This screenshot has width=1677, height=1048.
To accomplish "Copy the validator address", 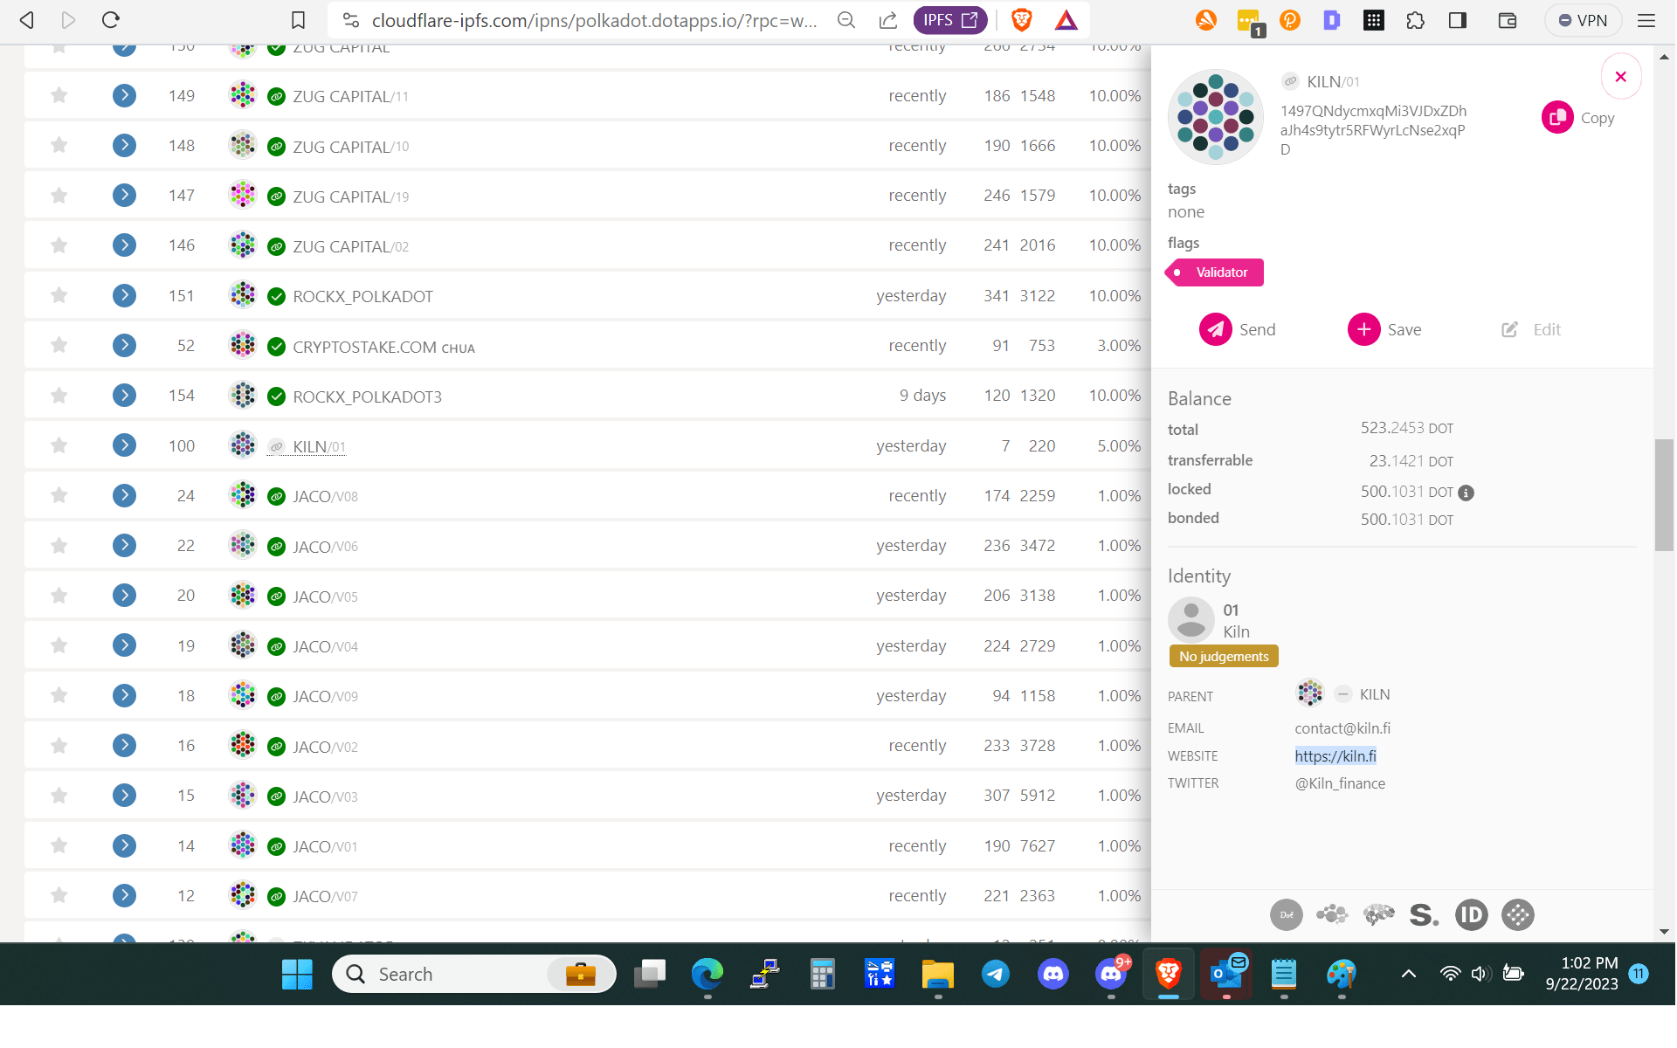I will (x=1557, y=118).
